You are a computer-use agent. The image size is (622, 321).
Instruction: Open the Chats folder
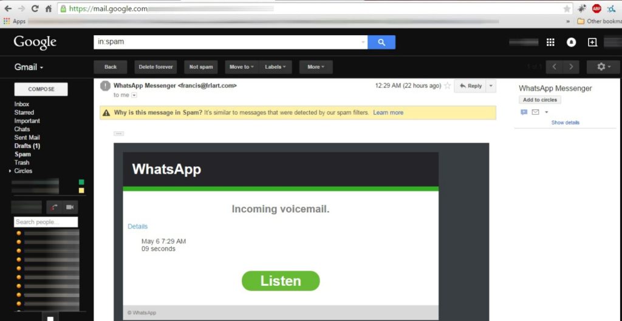[22, 129]
